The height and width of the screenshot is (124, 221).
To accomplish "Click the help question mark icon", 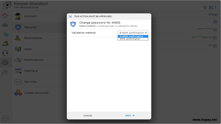I will tap(215, 22).
